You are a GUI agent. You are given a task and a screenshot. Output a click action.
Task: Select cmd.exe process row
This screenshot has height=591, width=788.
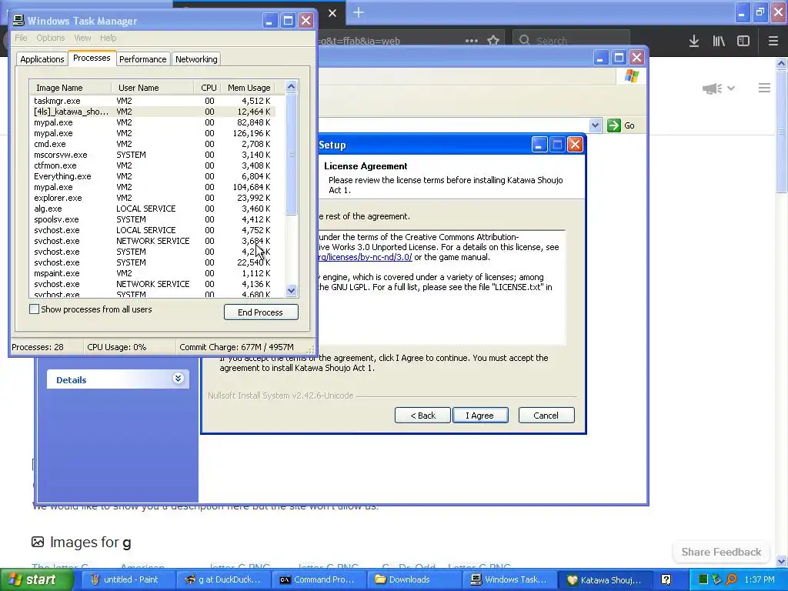(153, 144)
